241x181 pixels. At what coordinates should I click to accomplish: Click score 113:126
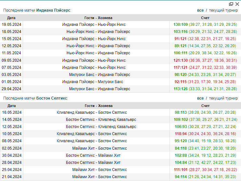coord(181,89)
